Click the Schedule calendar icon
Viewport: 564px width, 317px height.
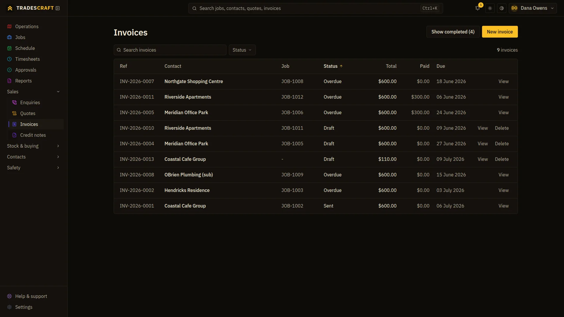click(x=9, y=48)
